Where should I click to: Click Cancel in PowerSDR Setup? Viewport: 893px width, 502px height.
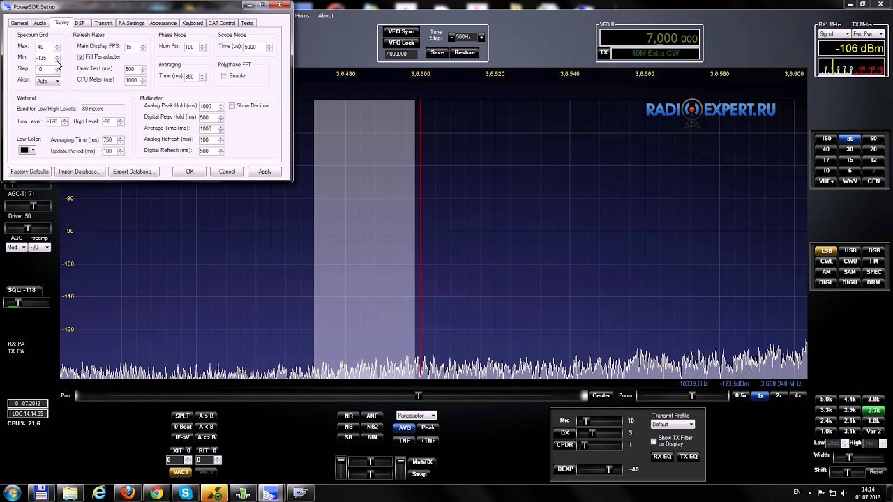coord(227,172)
